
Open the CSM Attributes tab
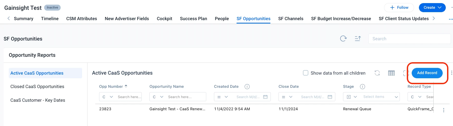(x=82, y=19)
